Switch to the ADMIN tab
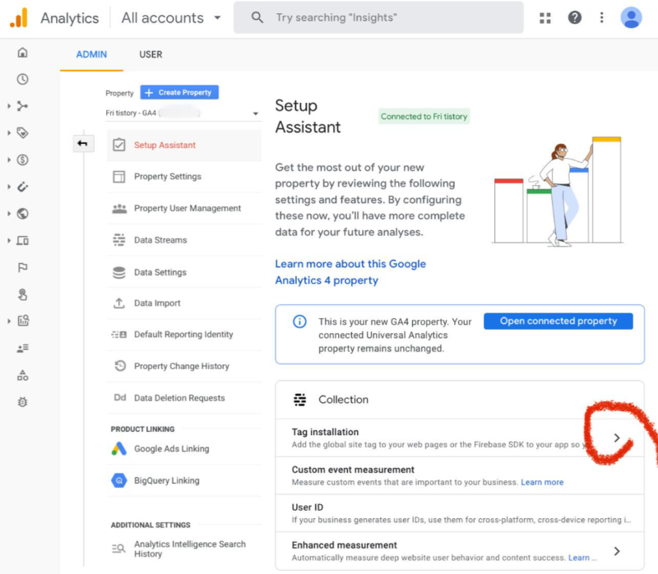 pos(91,54)
